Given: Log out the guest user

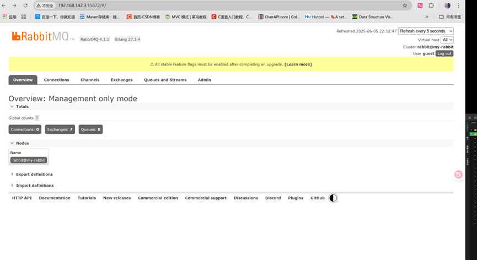Looking at the screenshot, I should point(444,53).
